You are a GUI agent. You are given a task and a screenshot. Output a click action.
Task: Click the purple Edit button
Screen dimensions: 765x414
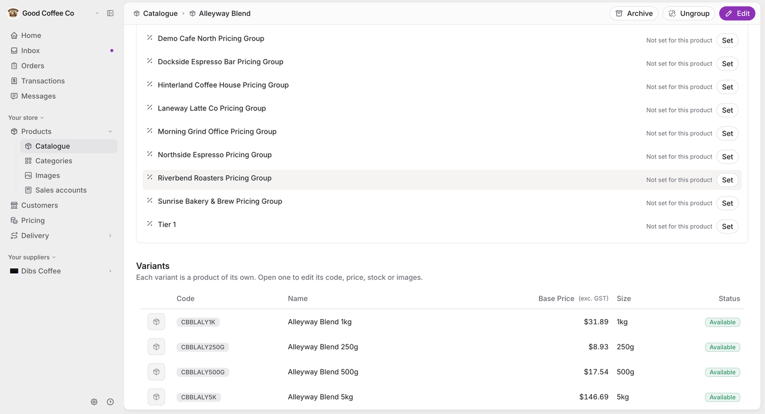pyautogui.click(x=737, y=13)
